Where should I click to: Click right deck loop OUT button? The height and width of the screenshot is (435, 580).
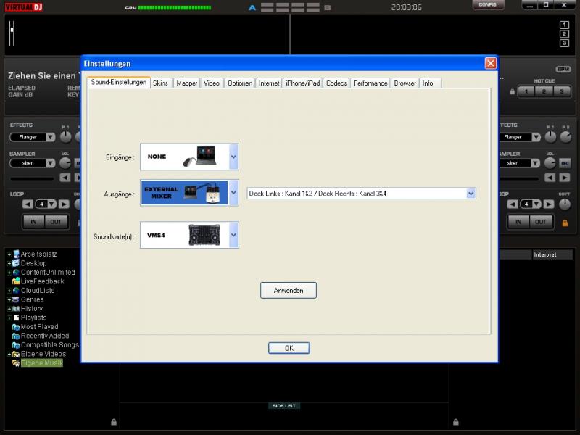(541, 222)
